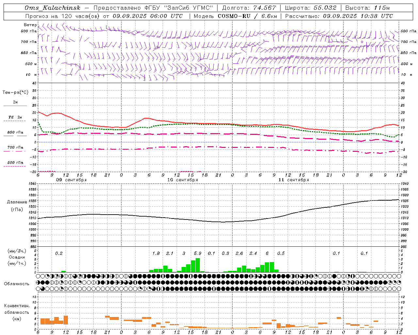Click the "1.8" precipitation amount

[156, 253]
